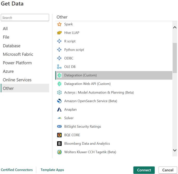Click the scrollbar up arrow
The height and width of the screenshot is (174, 178).
[175, 27]
